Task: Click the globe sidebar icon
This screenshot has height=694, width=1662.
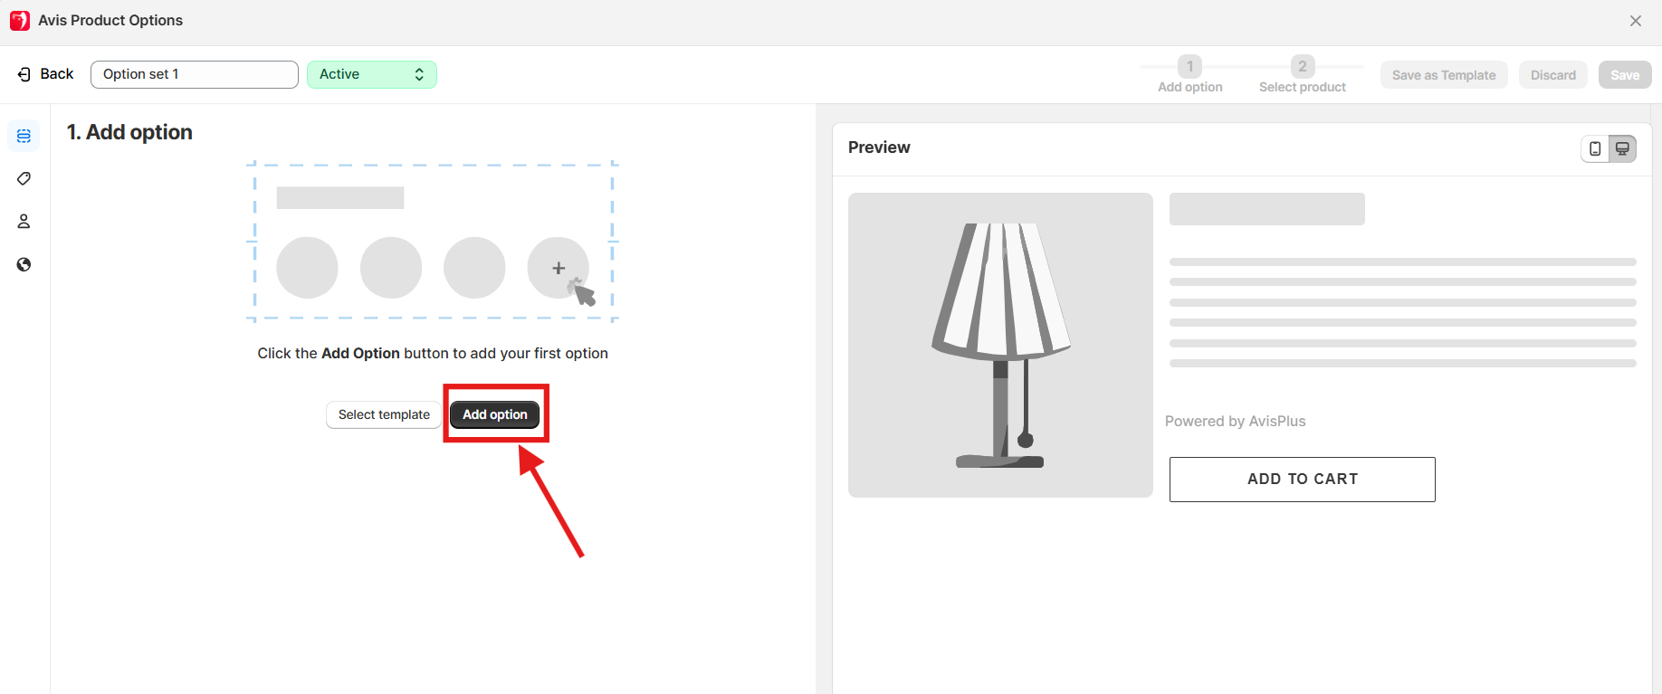Action: coord(24,264)
